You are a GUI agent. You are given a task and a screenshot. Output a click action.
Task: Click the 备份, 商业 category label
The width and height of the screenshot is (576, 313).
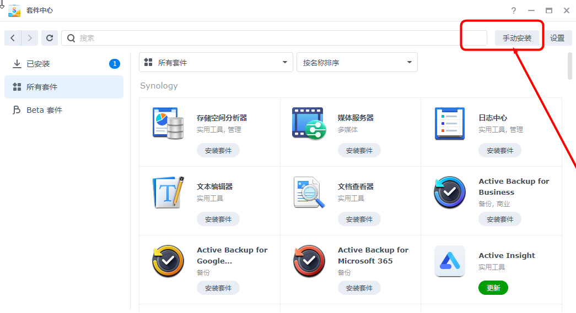pyautogui.click(x=494, y=204)
